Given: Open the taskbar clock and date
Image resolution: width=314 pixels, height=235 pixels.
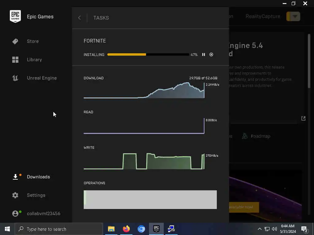Looking at the screenshot, I should (x=288, y=229).
